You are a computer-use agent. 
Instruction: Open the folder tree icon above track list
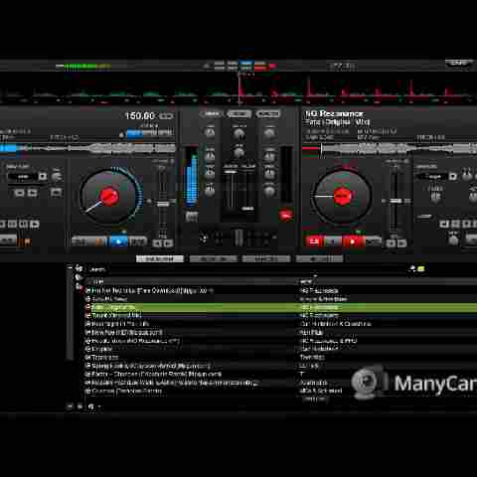tap(79, 268)
